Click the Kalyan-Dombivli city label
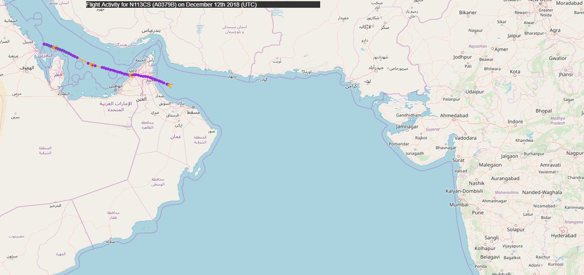This screenshot has width=584, height=275. tap(464, 191)
